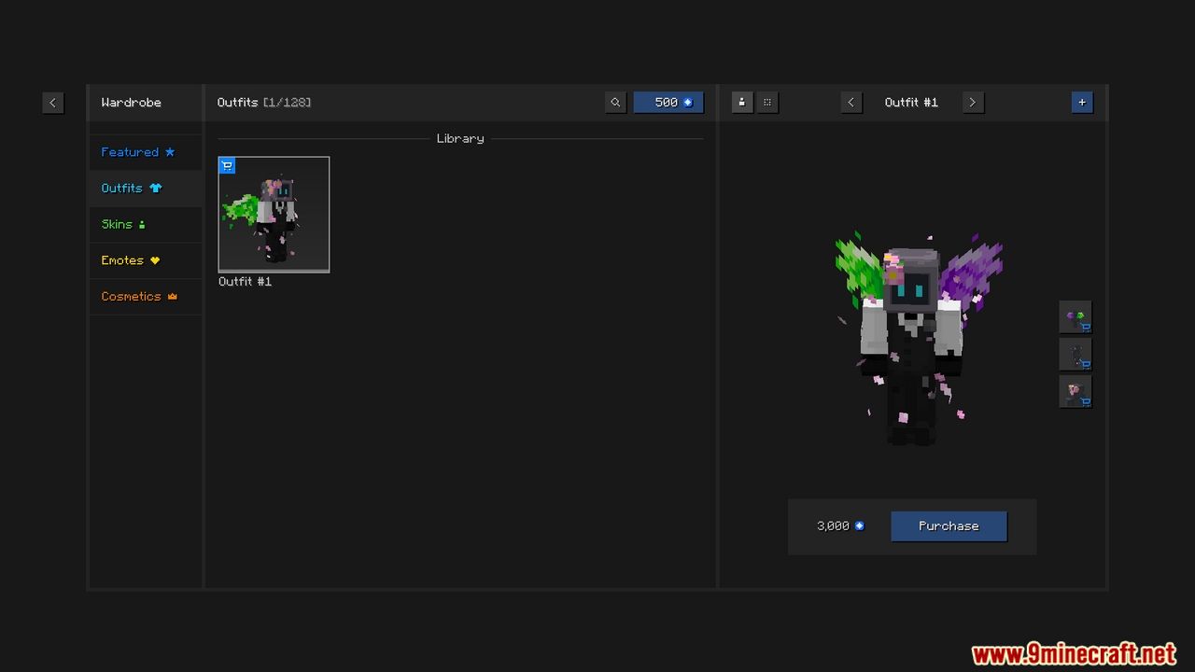Select the wings cosmetic slot thumbnail
Image resolution: width=1195 pixels, height=672 pixels.
[1075, 317]
